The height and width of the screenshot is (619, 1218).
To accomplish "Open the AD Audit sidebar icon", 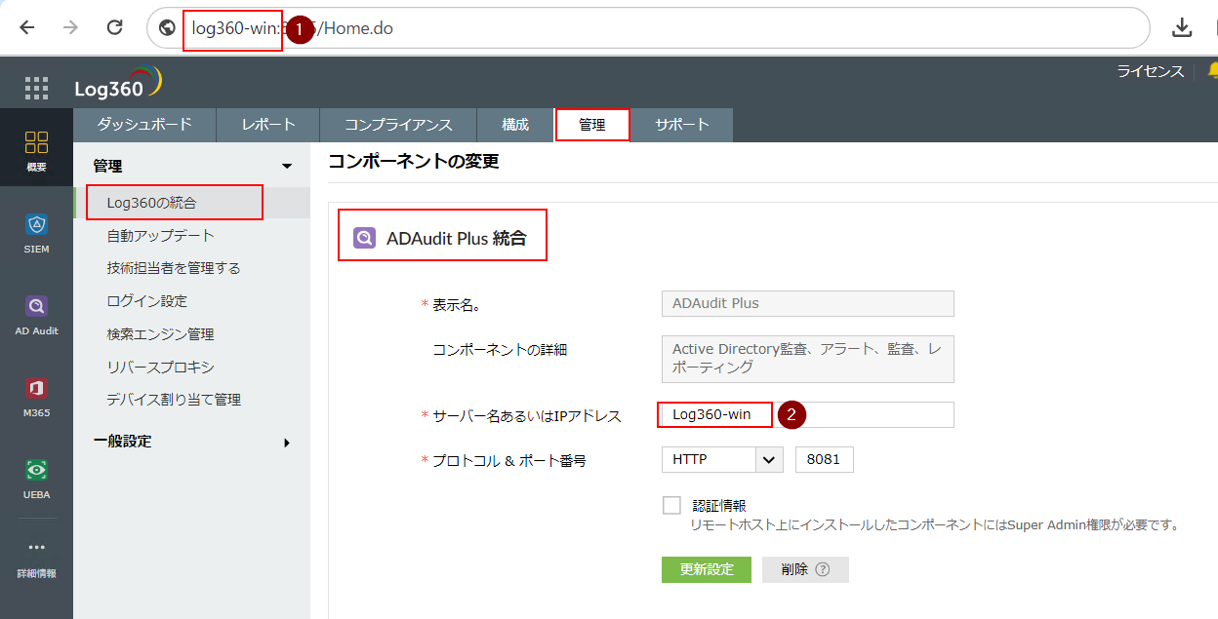I will tap(36, 316).
